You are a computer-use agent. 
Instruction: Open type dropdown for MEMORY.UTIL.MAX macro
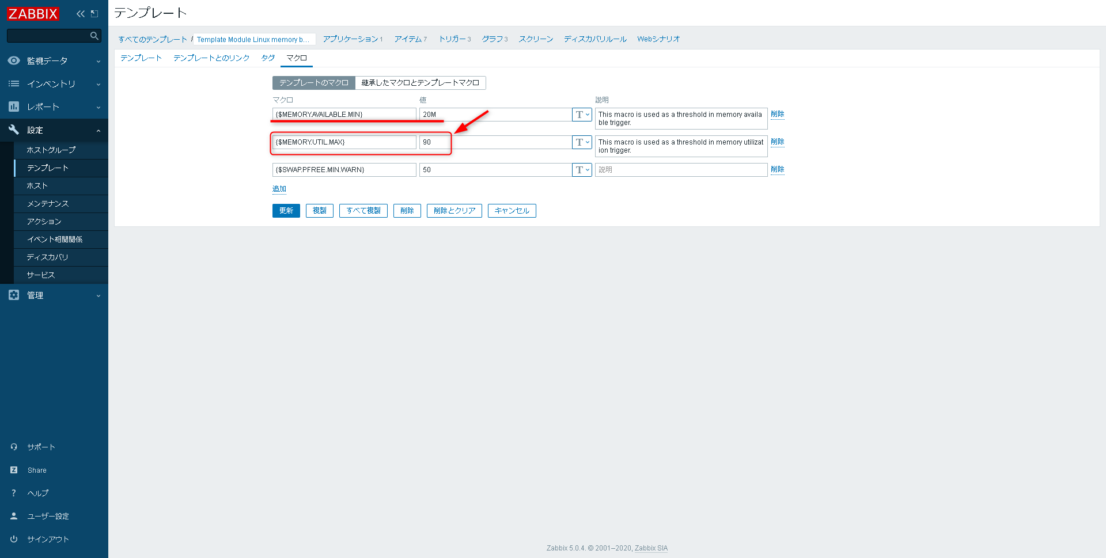(582, 142)
